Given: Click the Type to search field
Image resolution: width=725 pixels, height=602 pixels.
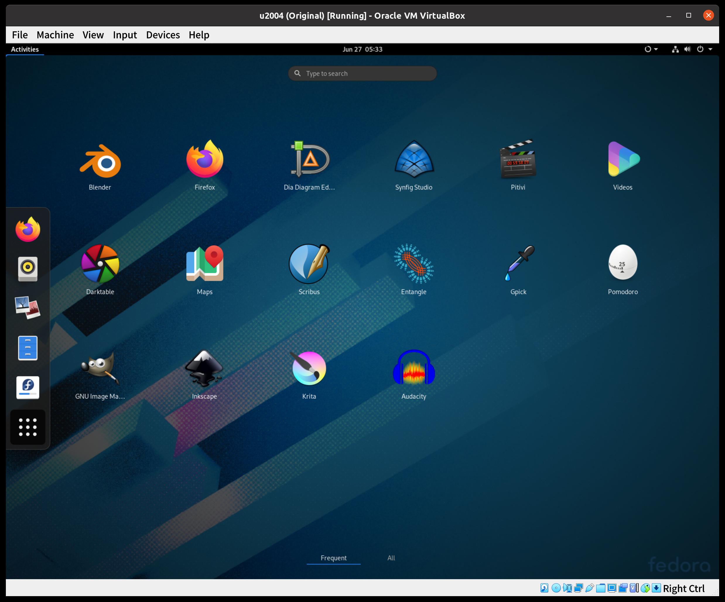Looking at the screenshot, I should tap(363, 73).
